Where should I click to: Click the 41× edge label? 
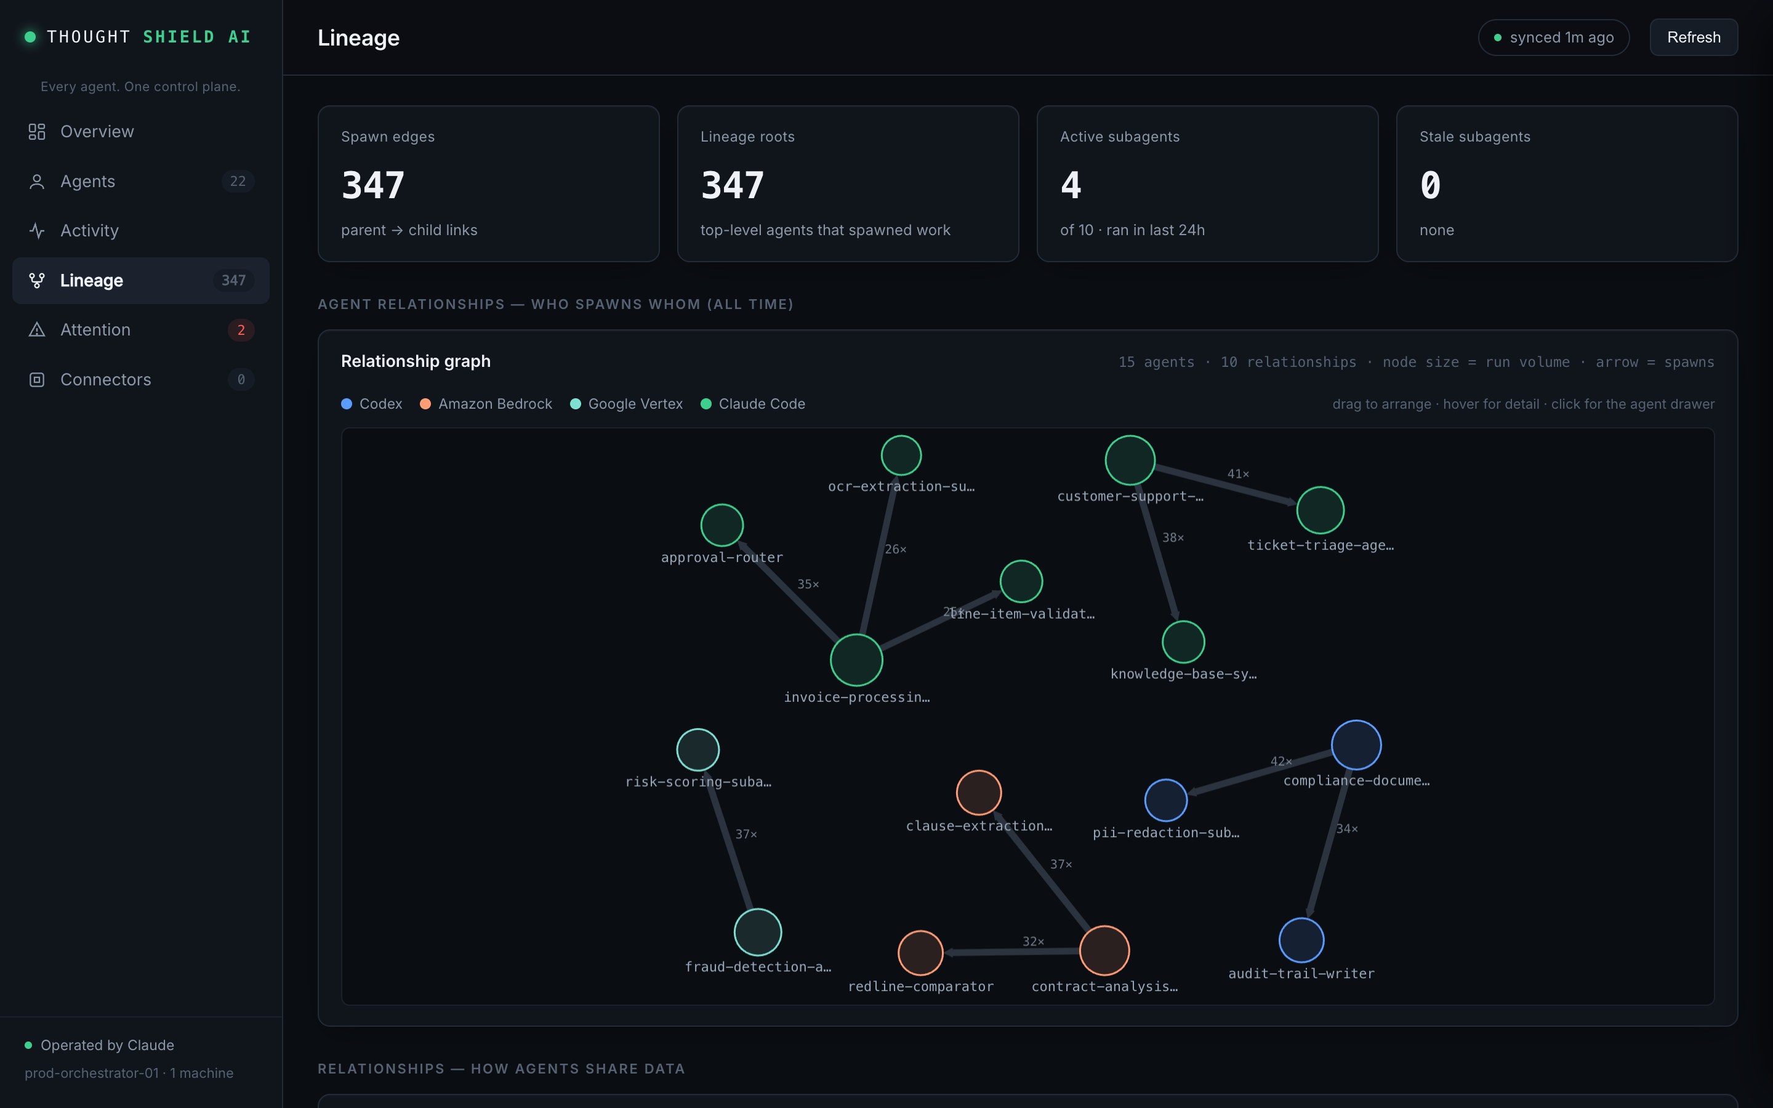click(1238, 474)
